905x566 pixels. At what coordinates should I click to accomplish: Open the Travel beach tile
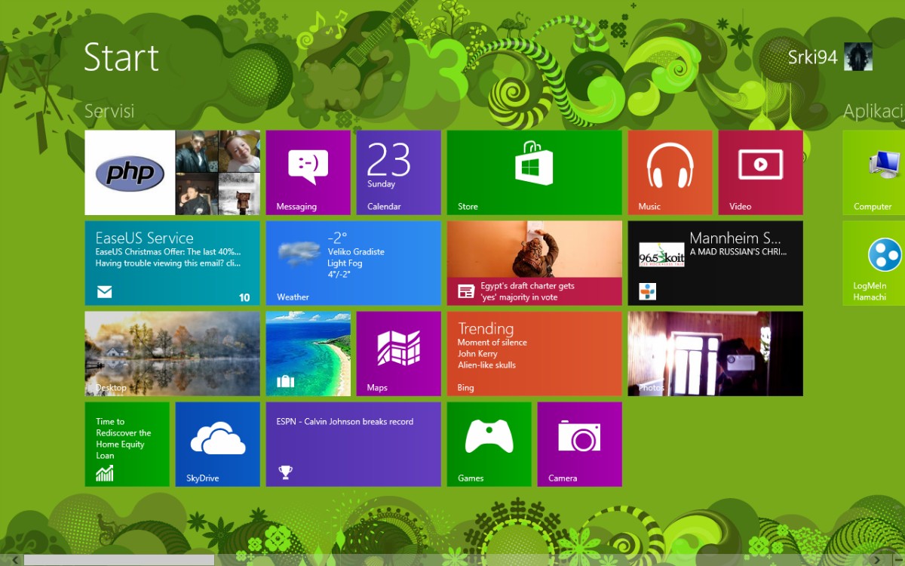[308, 354]
